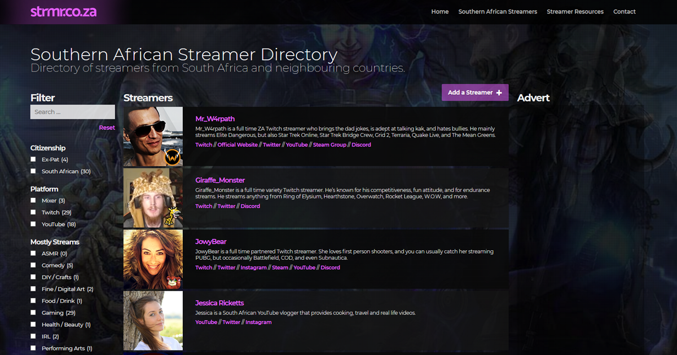
Task: Open Jessica Ricketts' profile photo
Action: pyautogui.click(x=153, y=320)
